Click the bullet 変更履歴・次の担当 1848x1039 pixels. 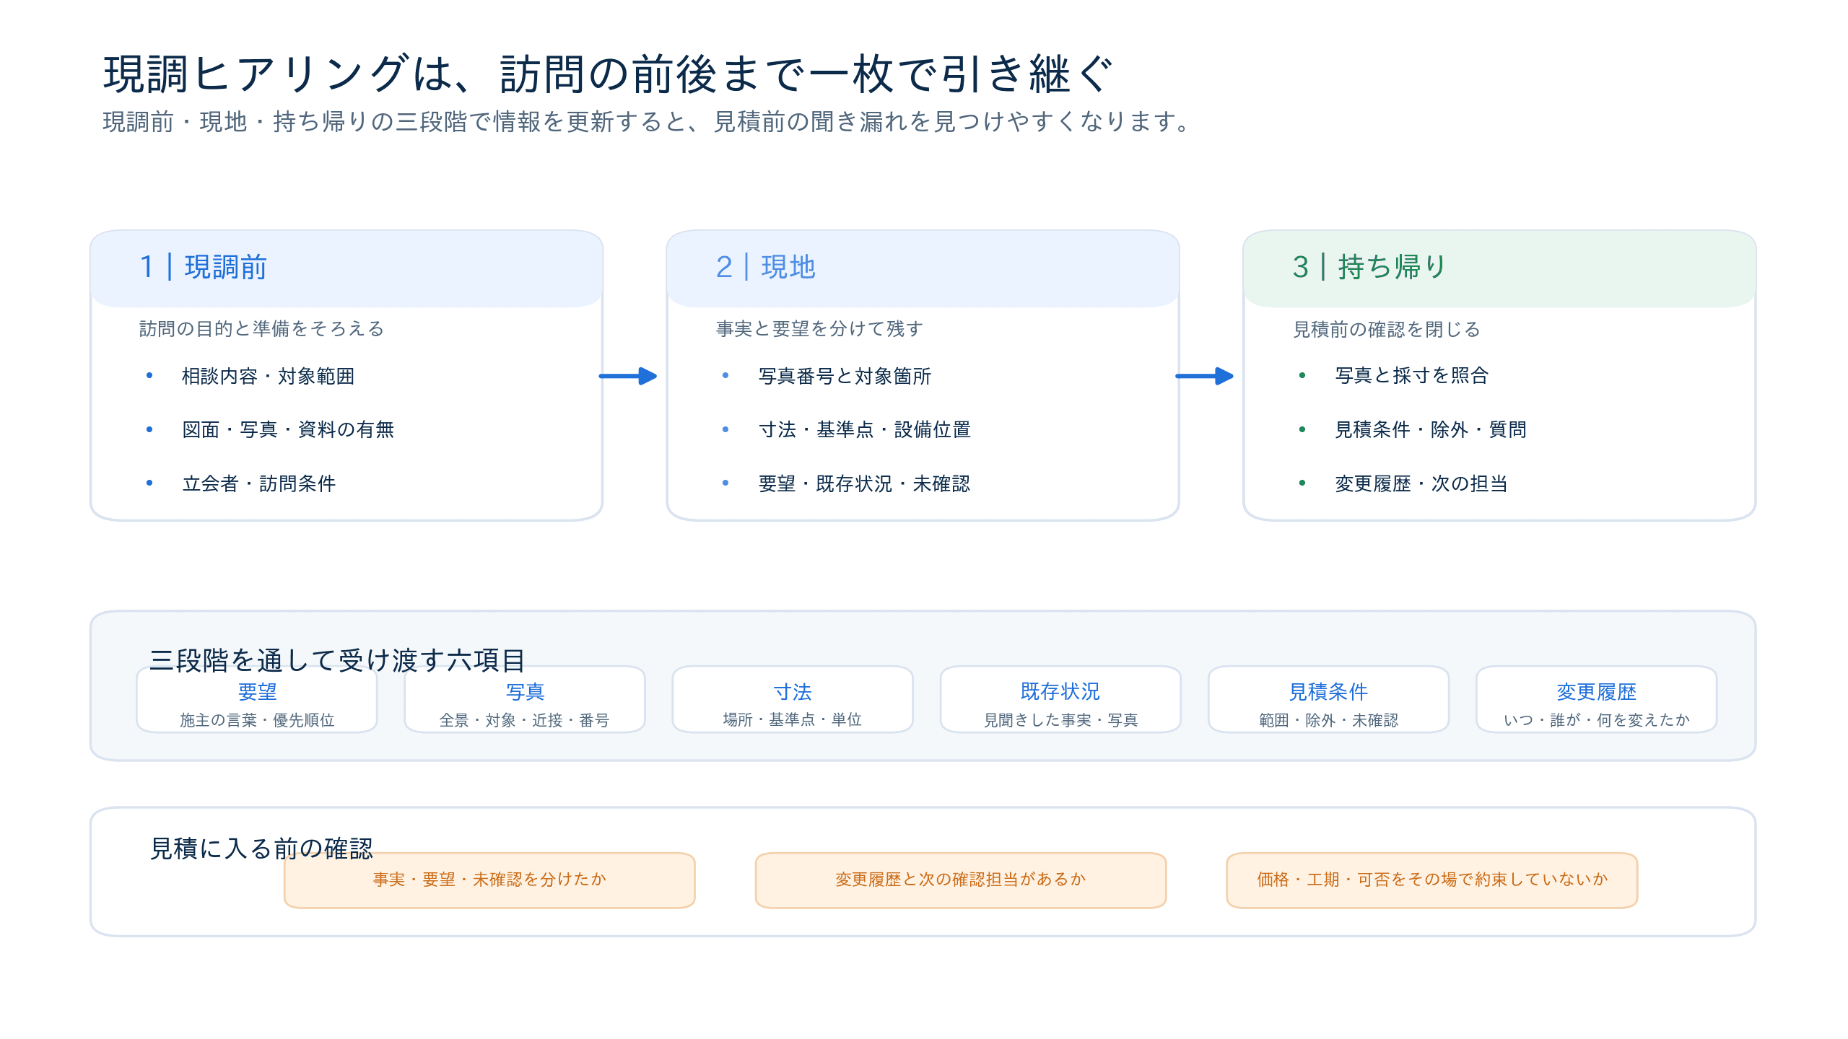(1421, 483)
